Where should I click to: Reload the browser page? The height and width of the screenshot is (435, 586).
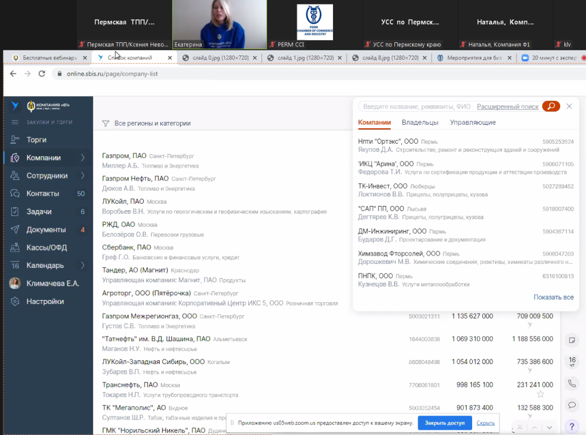pyautogui.click(x=42, y=74)
